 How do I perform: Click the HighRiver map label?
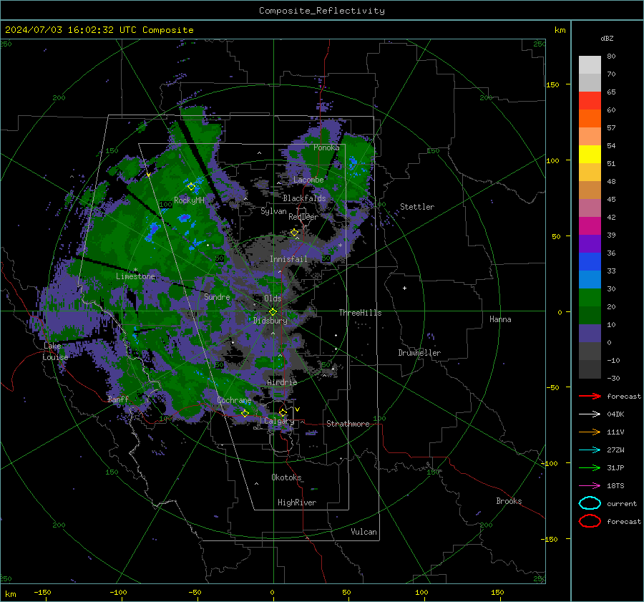[297, 503]
